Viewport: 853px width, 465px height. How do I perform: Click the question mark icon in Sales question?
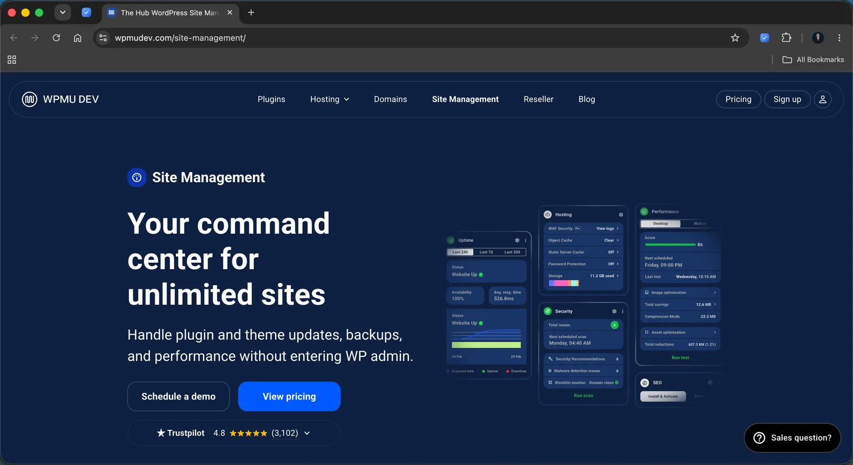click(759, 438)
